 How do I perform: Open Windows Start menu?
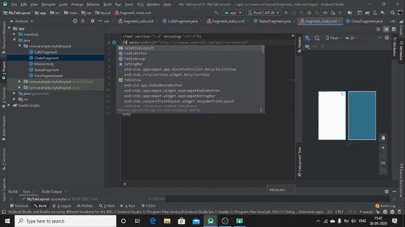tap(7, 221)
